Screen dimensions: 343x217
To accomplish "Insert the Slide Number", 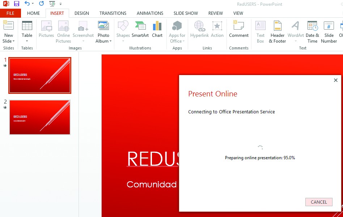I will tap(329, 32).
